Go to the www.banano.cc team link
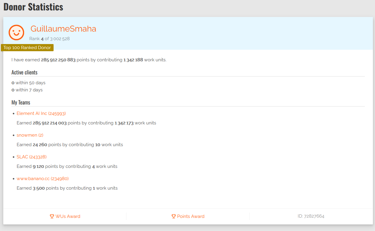This screenshot has width=375, height=231. point(43,179)
